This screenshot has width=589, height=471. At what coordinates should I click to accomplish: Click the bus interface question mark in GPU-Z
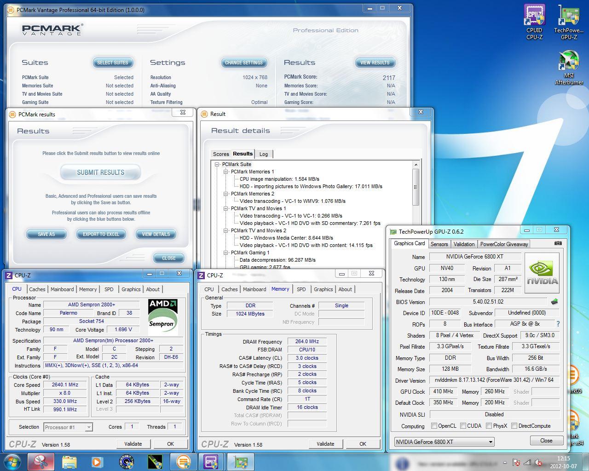click(x=558, y=324)
